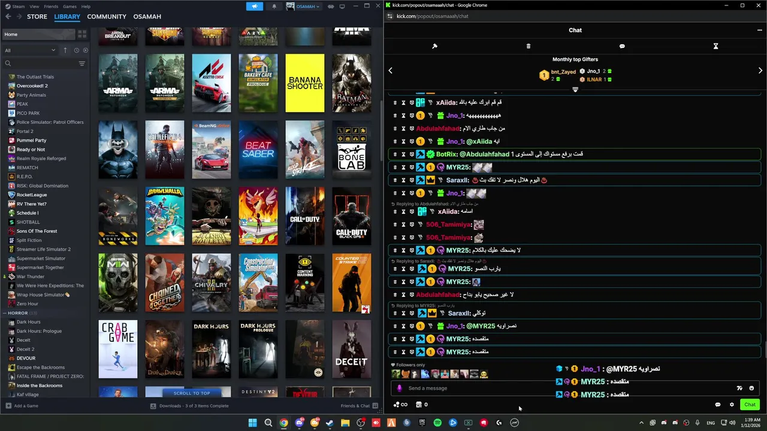Launch Steam VR mode via headset icon
Screen dimensions: 767x431
click(x=331, y=6)
